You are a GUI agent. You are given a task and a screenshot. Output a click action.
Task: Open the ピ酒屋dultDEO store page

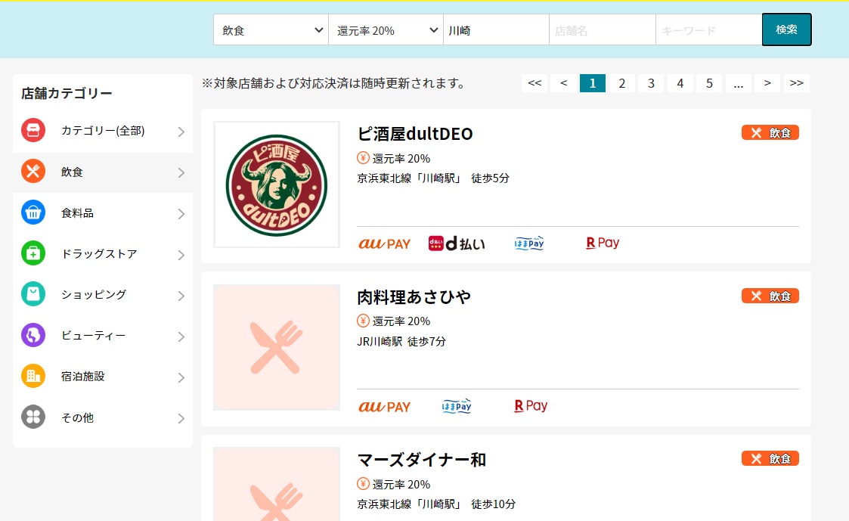pos(416,135)
